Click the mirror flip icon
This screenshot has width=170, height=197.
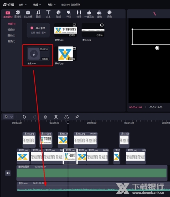pyautogui.click(x=66, y=117)
